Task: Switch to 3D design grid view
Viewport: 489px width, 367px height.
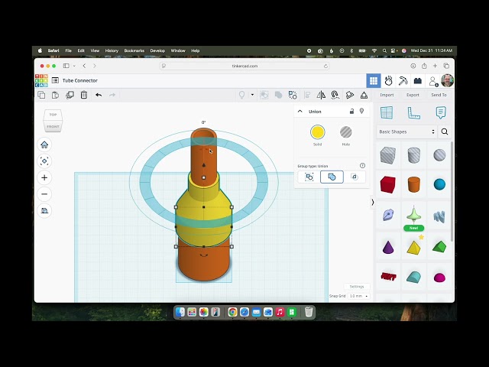Action: pos(374,81)
